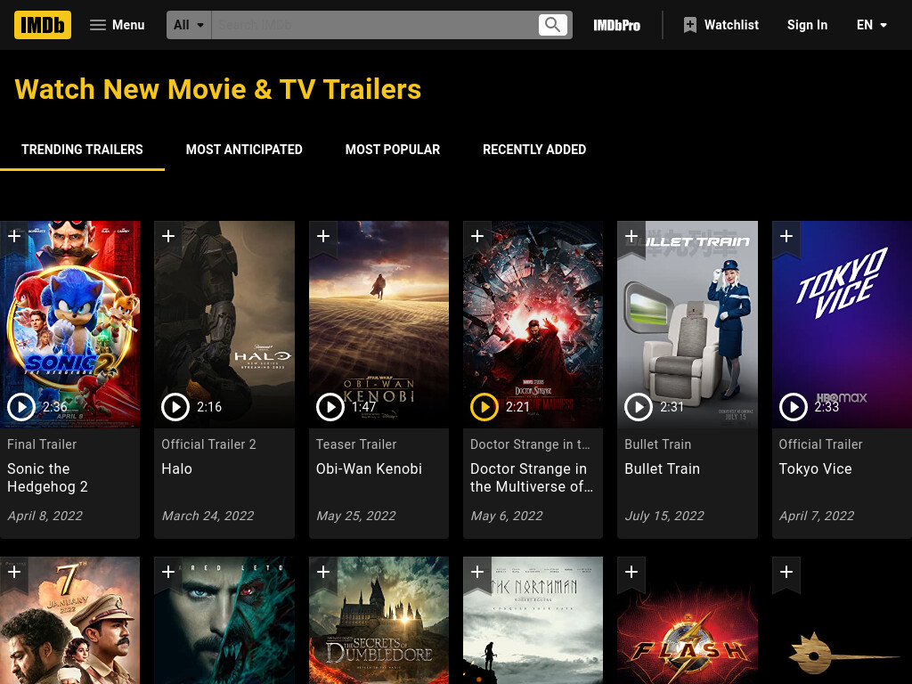Open the hamburger Menu
The height and width of the screenshot is (684, 912).
(117, 25)
